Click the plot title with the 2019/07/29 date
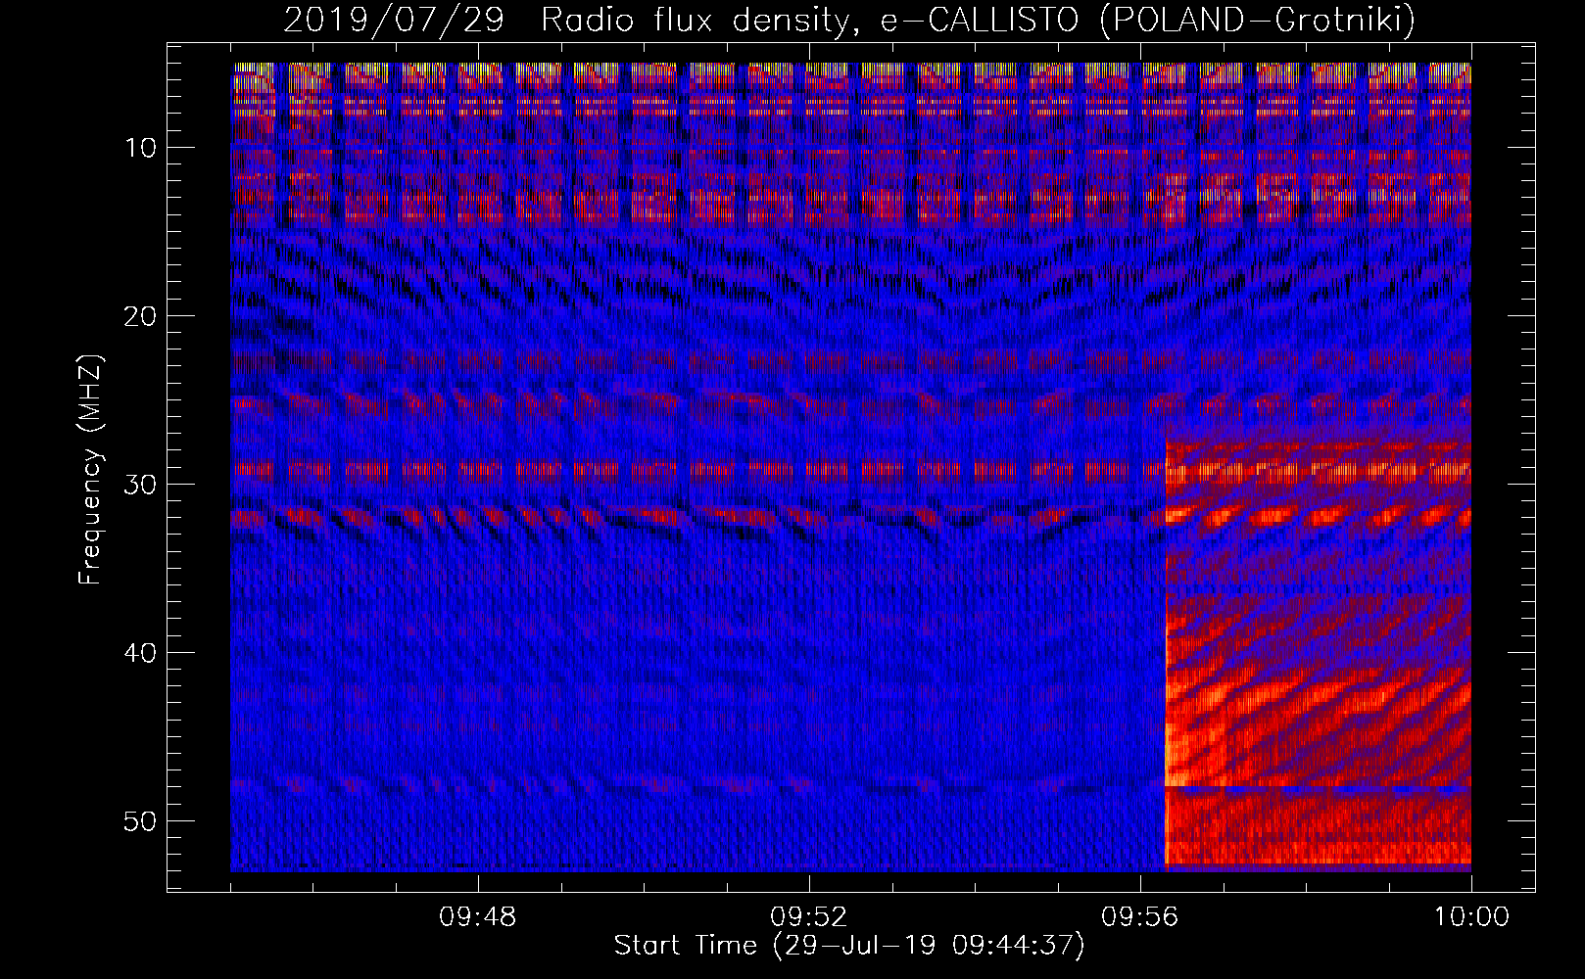Screen dimensions: 1585x979 point(849,20)
